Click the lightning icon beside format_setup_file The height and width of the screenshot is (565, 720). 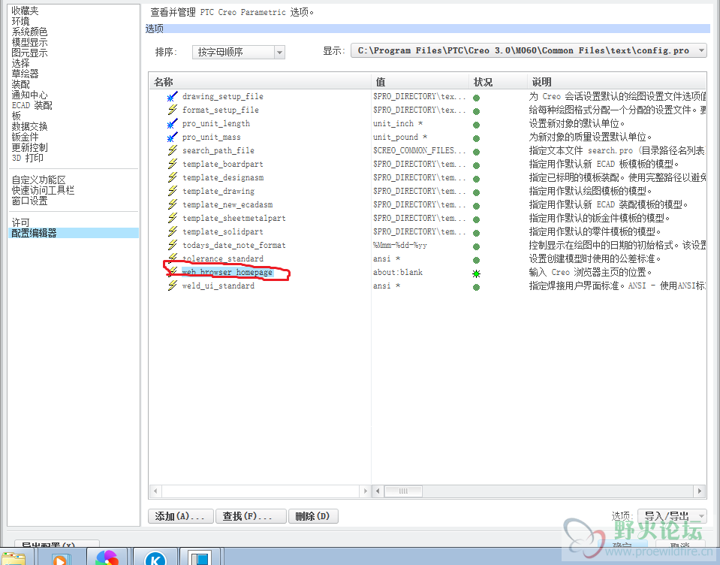point(172,110)
